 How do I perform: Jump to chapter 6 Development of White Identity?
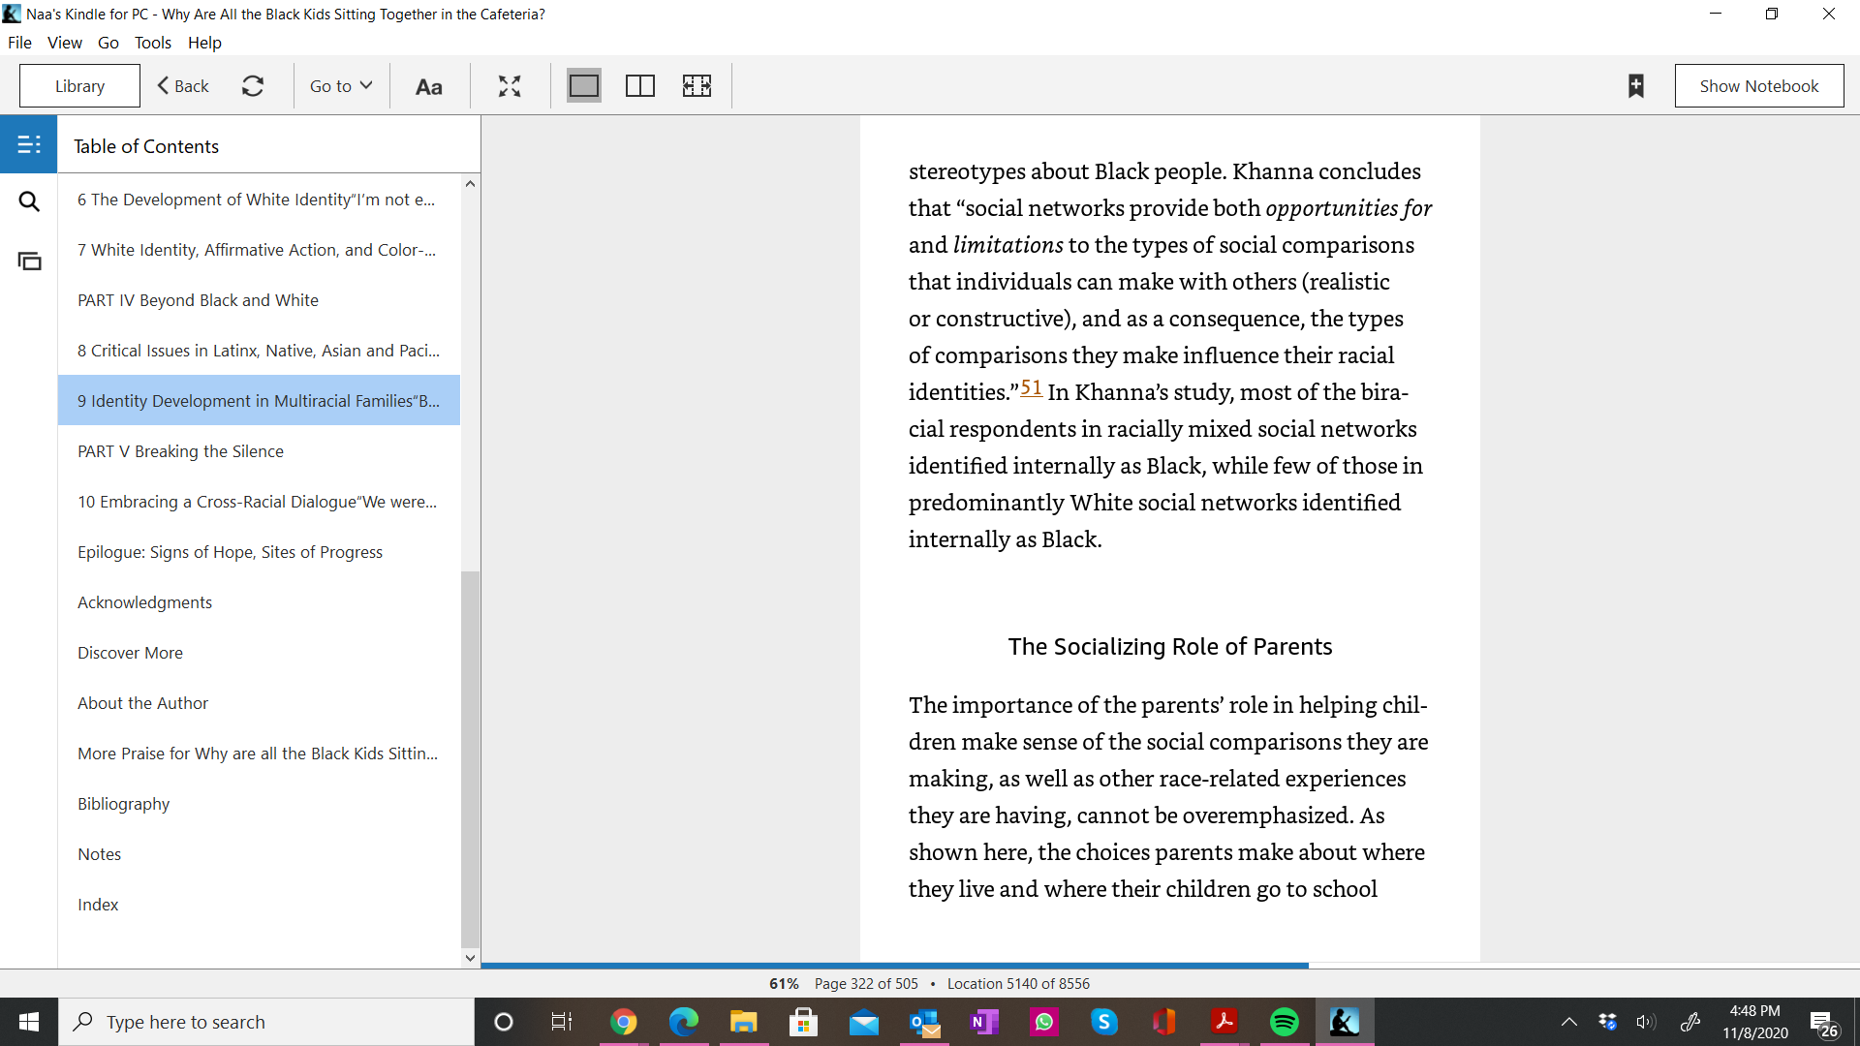[x=259, y=200]
